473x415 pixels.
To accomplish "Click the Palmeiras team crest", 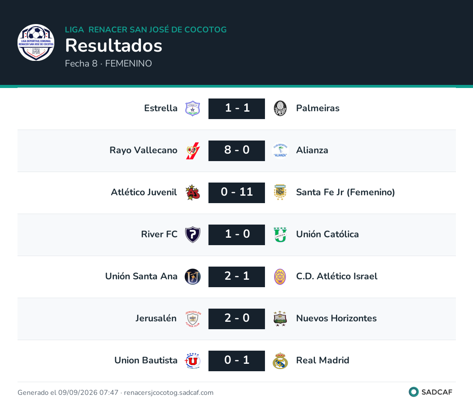I will coord(280,109).
